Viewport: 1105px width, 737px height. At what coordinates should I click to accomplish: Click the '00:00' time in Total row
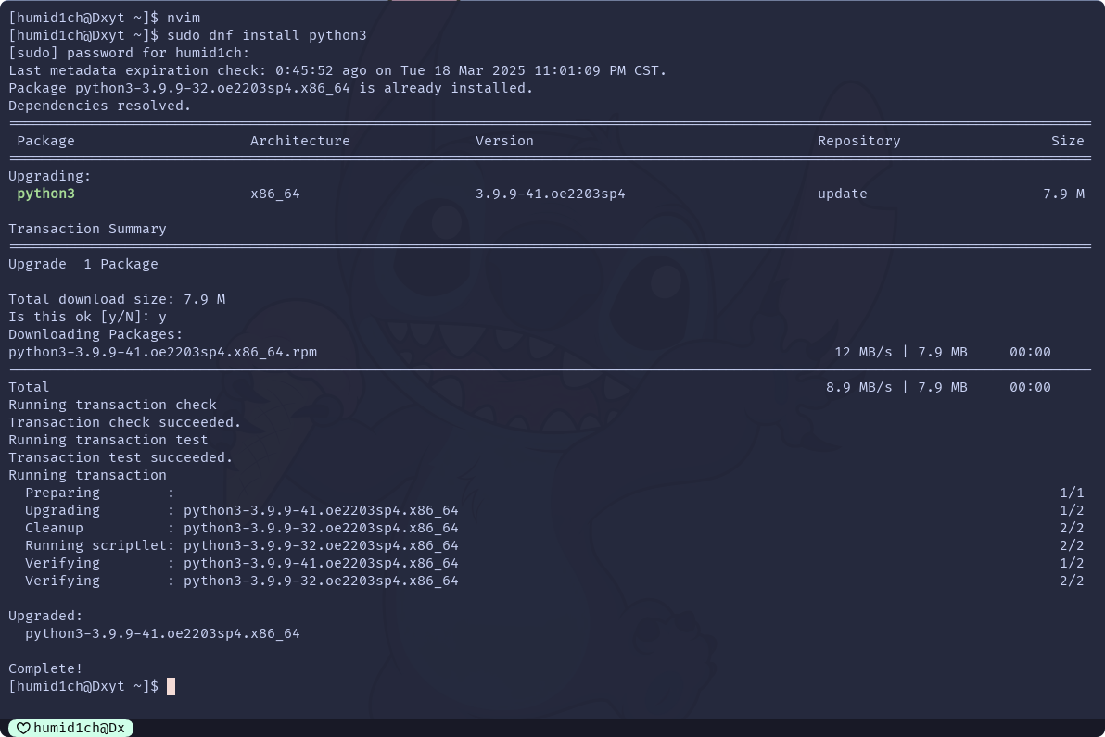pyautogui.click(x=1030, y=387)
